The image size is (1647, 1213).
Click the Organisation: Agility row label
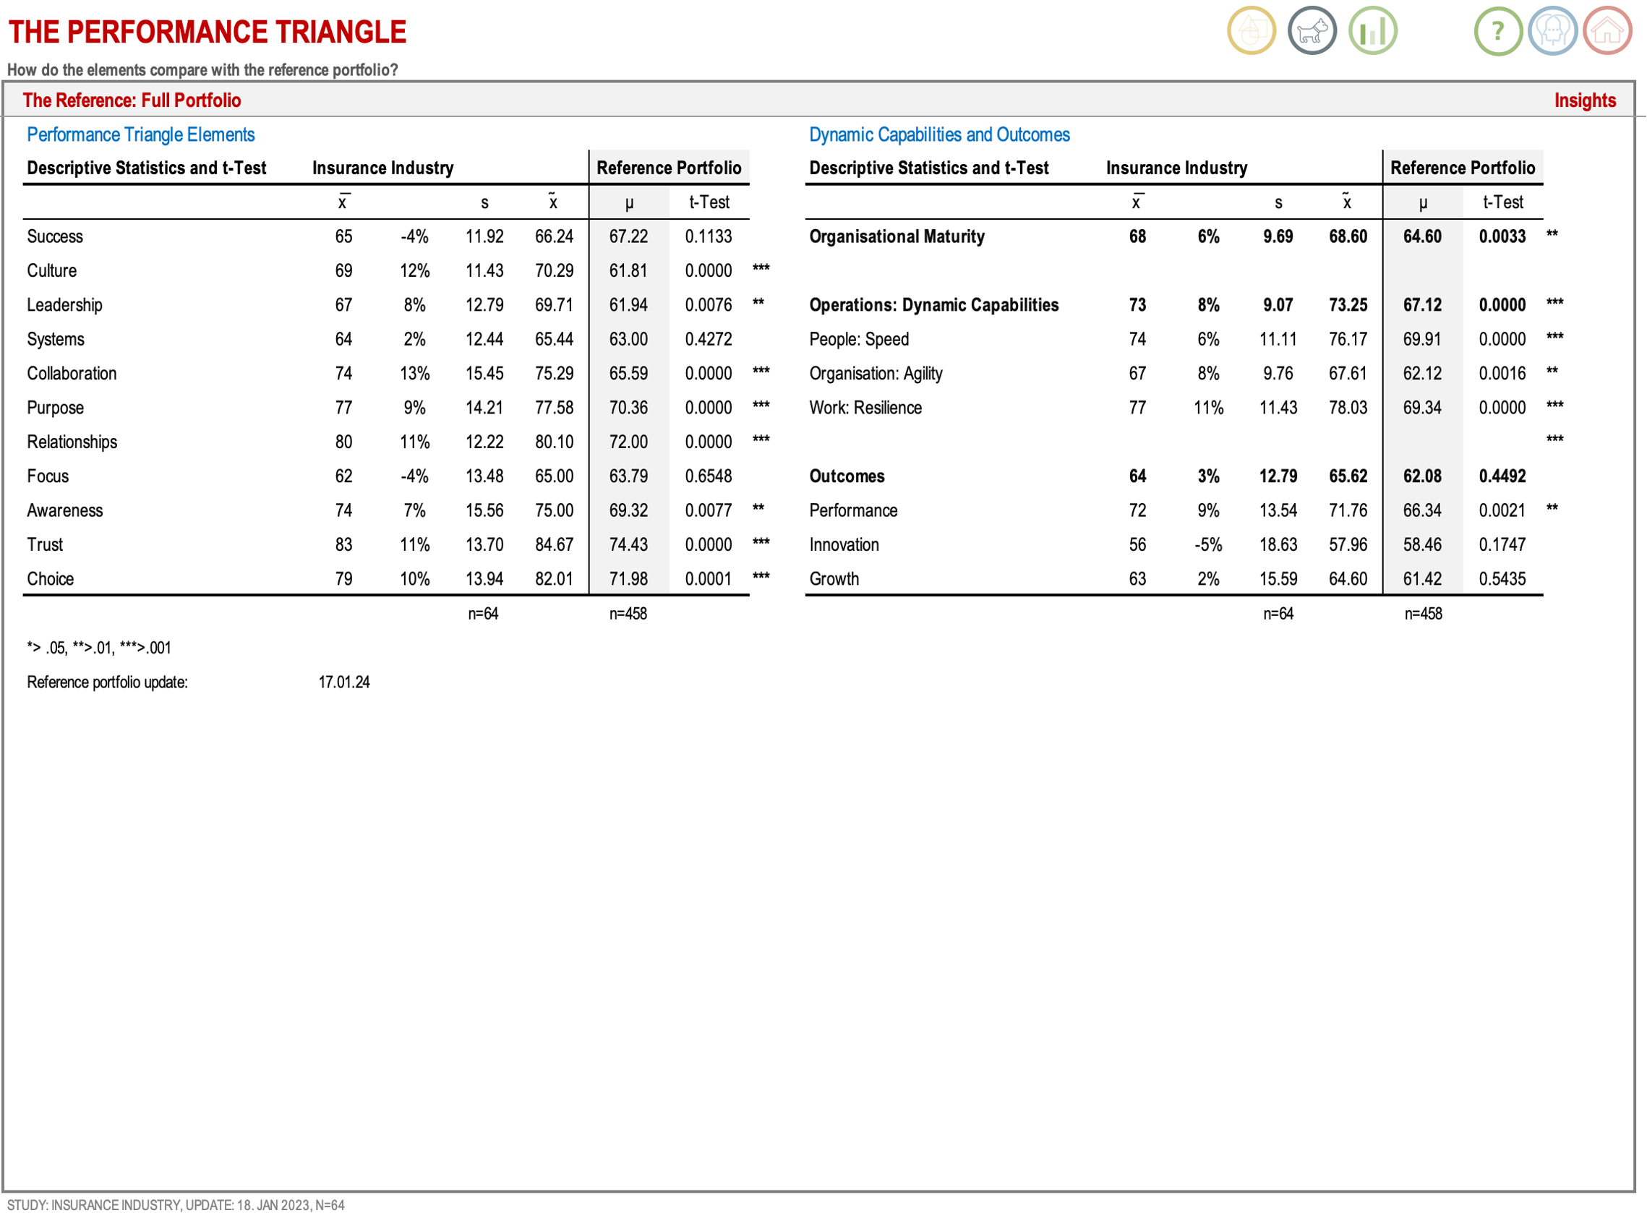(876, 374)
